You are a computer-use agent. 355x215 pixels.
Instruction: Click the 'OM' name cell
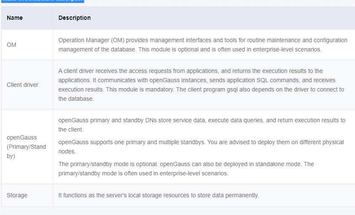point(27,45)
